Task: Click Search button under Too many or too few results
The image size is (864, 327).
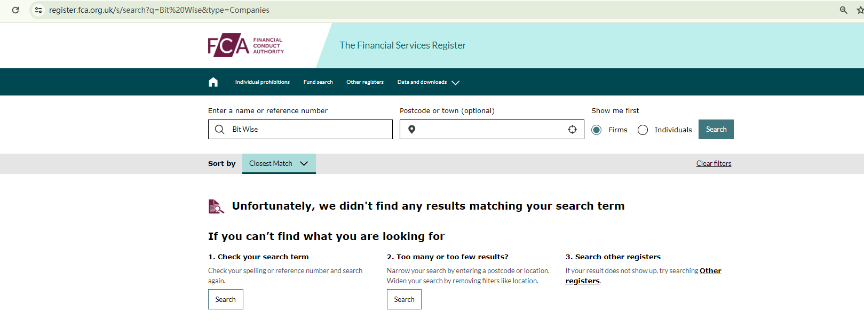Action: click(x=404, y=299)
